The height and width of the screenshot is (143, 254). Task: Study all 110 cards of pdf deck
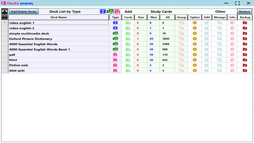[165, 55]
